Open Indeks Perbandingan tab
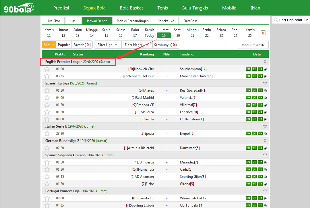The width and height of the screenshot is (310, 208). [x=132, y=21]
